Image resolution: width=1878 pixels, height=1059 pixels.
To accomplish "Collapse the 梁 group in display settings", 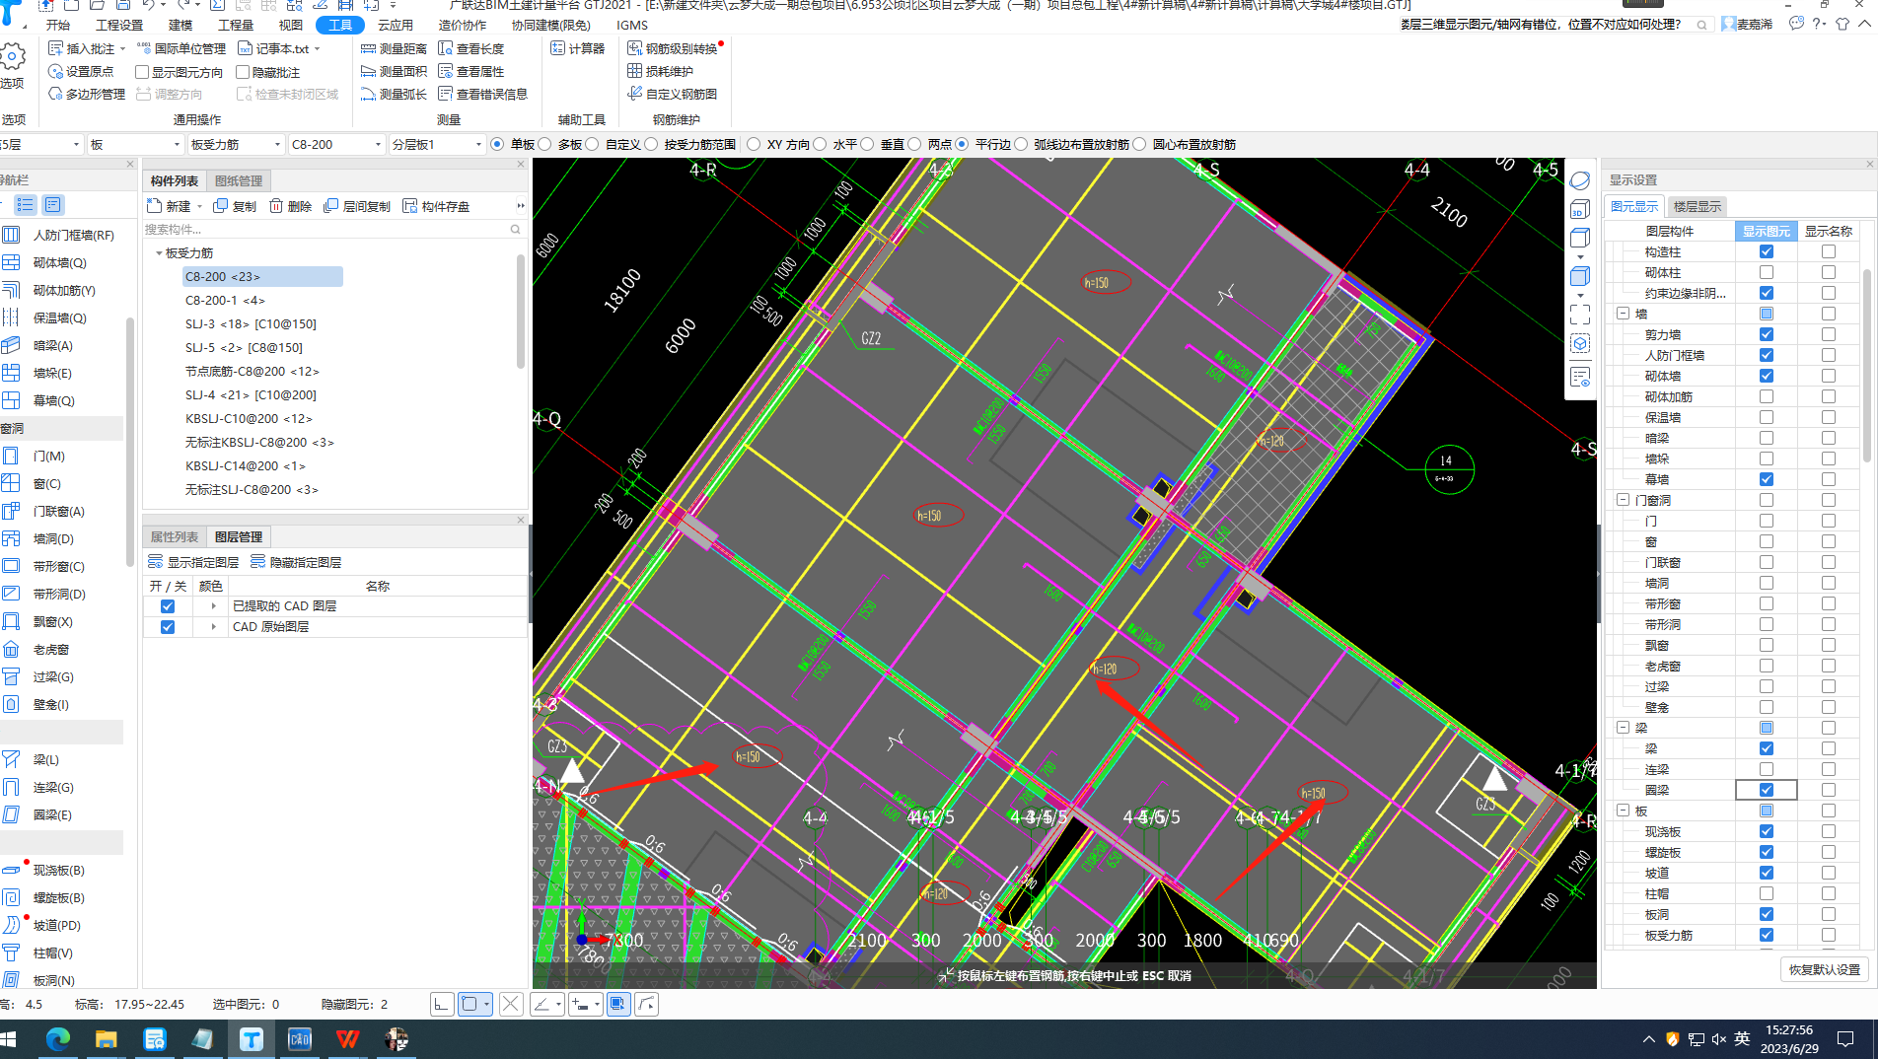I will point(1623,728).
